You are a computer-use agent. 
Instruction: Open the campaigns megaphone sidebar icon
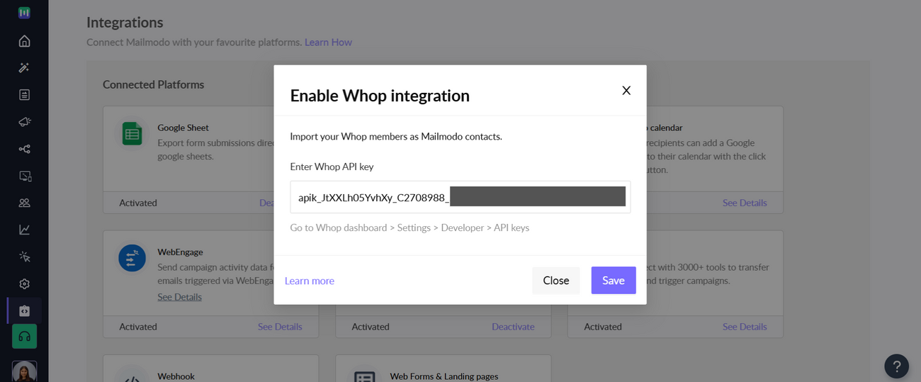(x=24, y=122)
